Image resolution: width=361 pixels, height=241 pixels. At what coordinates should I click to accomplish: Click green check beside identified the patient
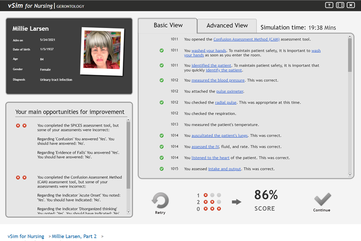[162, 66]
